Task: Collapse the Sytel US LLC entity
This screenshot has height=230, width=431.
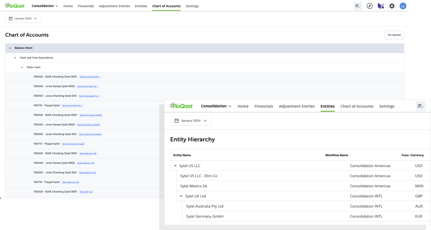Action: (x=176, y=166)
